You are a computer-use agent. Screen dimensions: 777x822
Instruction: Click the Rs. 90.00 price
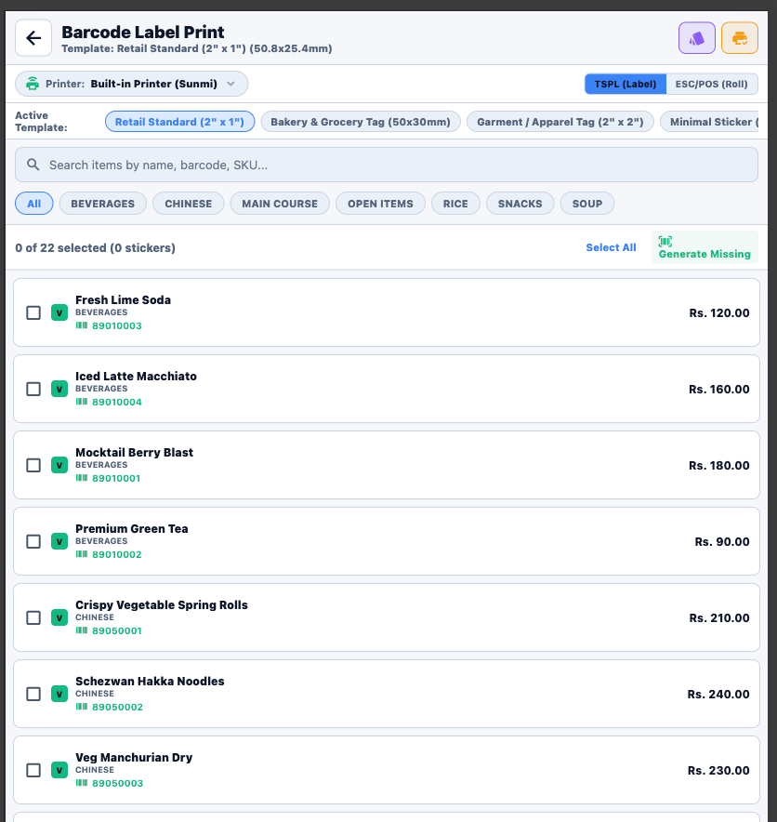[722, 541]
